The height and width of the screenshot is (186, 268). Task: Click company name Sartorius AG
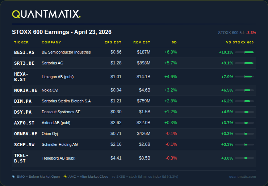53,63
